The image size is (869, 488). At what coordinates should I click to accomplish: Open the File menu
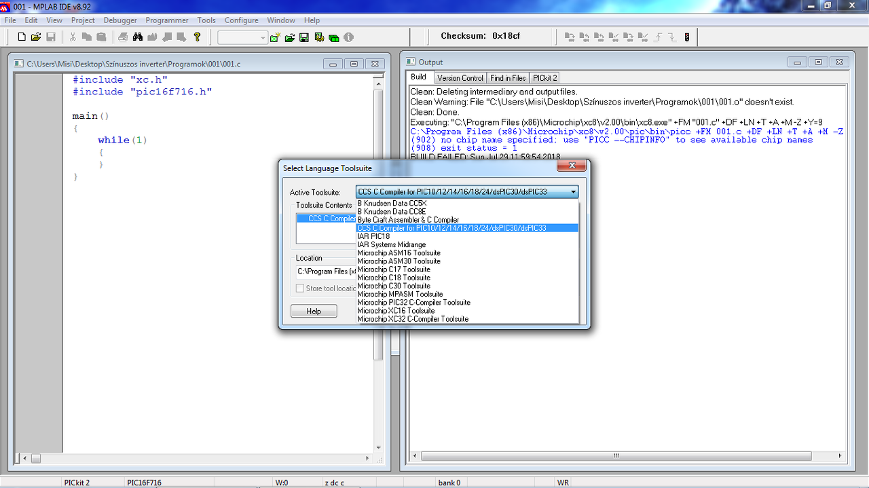click(x=10, y=20)
